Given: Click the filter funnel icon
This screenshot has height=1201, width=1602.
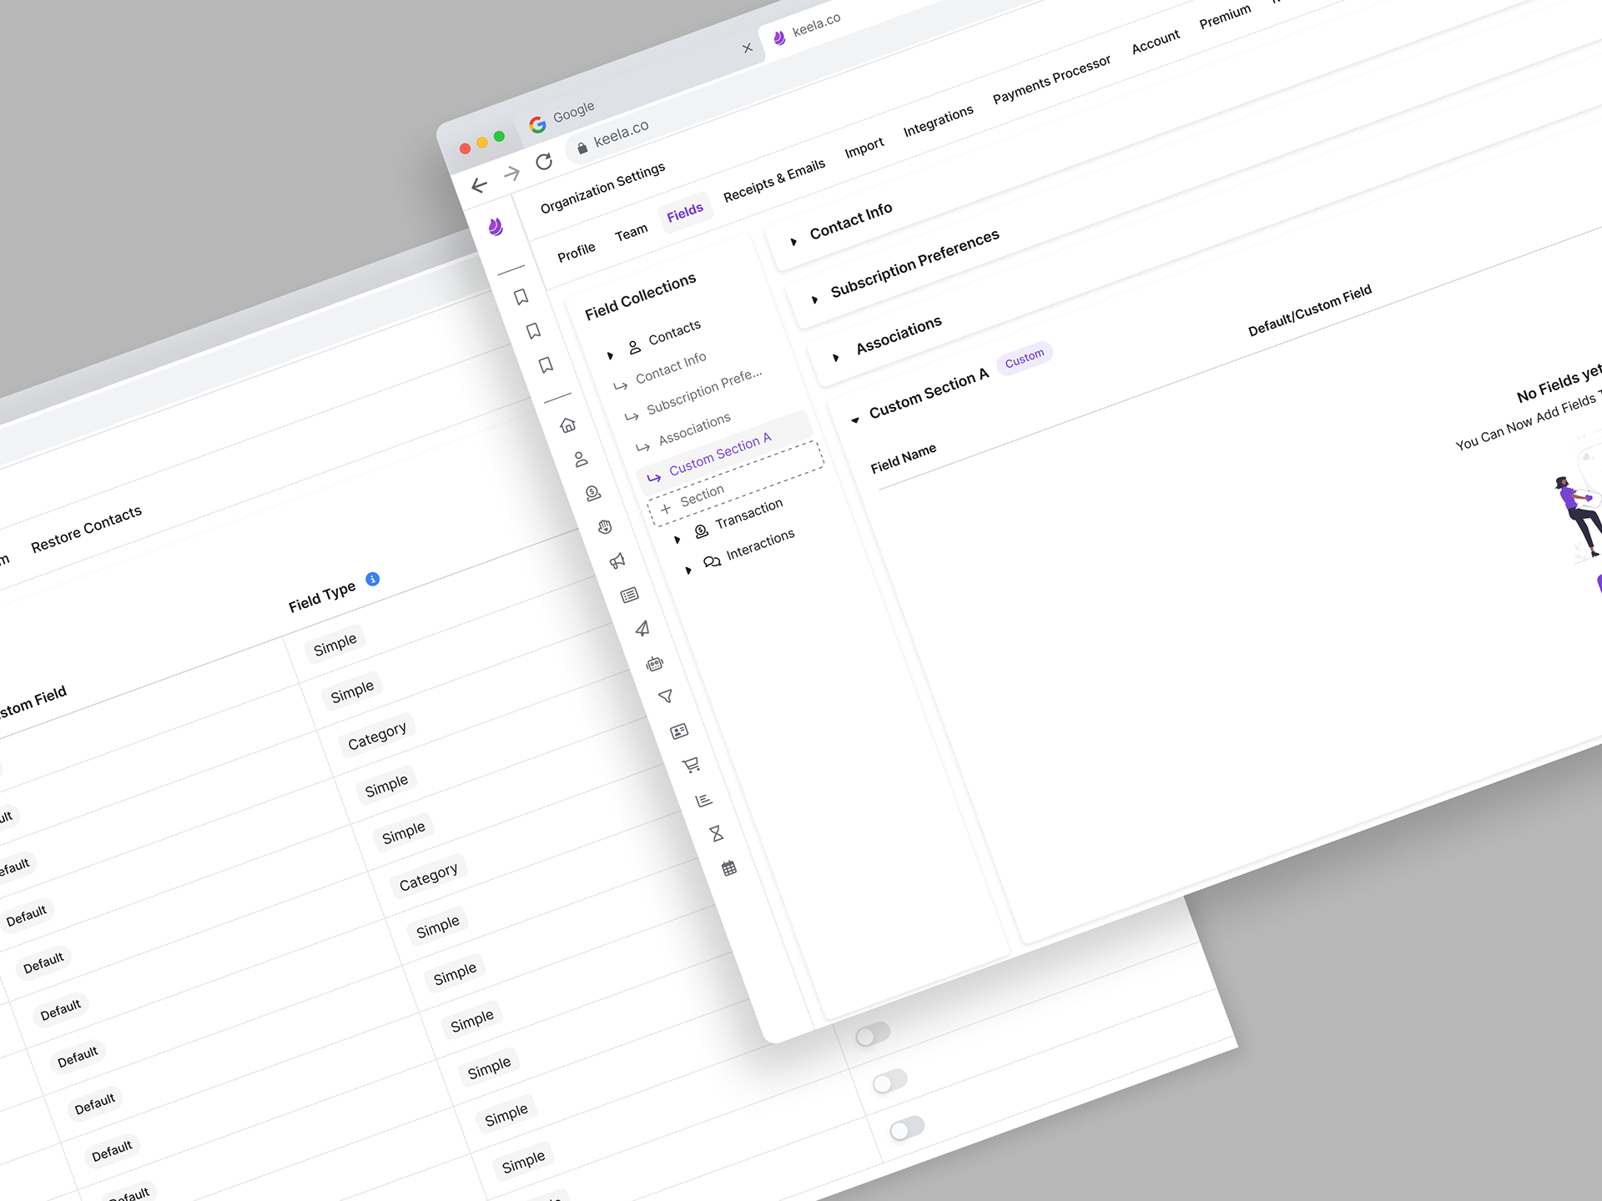Looking at the screenshot, I should (x=666, y=696).
